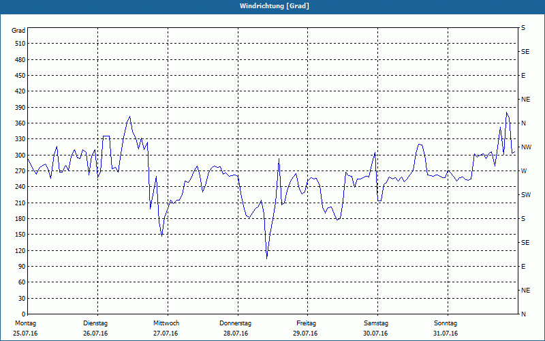
Task: Click the date 30.07.16
Action: pyautogui.click(x=375, y=333)
